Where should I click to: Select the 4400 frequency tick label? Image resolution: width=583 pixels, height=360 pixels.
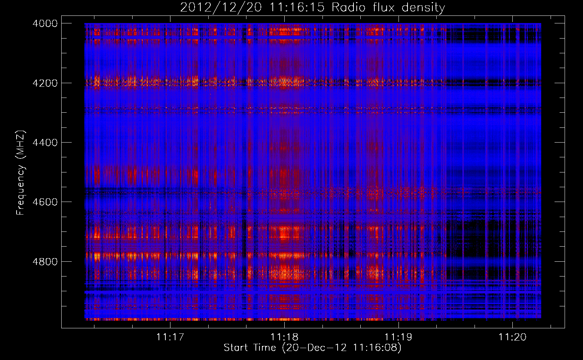click(x=45, y=143)
